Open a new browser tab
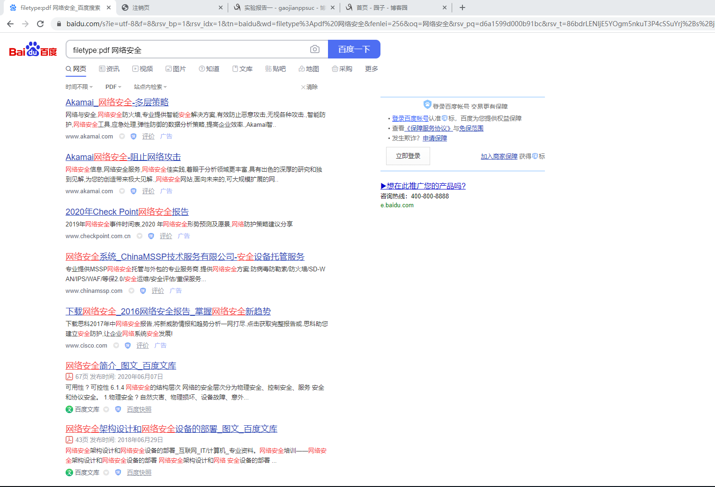This screenshot has width=715, height=487. (x=462, y=7)
